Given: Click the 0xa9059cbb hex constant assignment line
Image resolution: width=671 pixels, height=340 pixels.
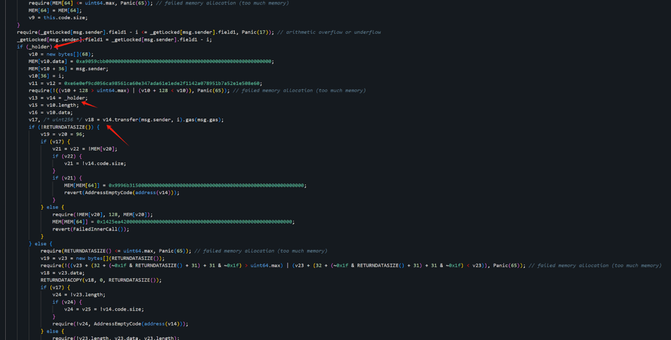Looking at the screenshot, I should pyautogui.click(x=151, y=61).
